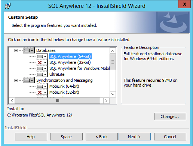This screenshot has width=193, height=146.
Task: Cancel the installation wizard
Action: (x=170, y=137)
